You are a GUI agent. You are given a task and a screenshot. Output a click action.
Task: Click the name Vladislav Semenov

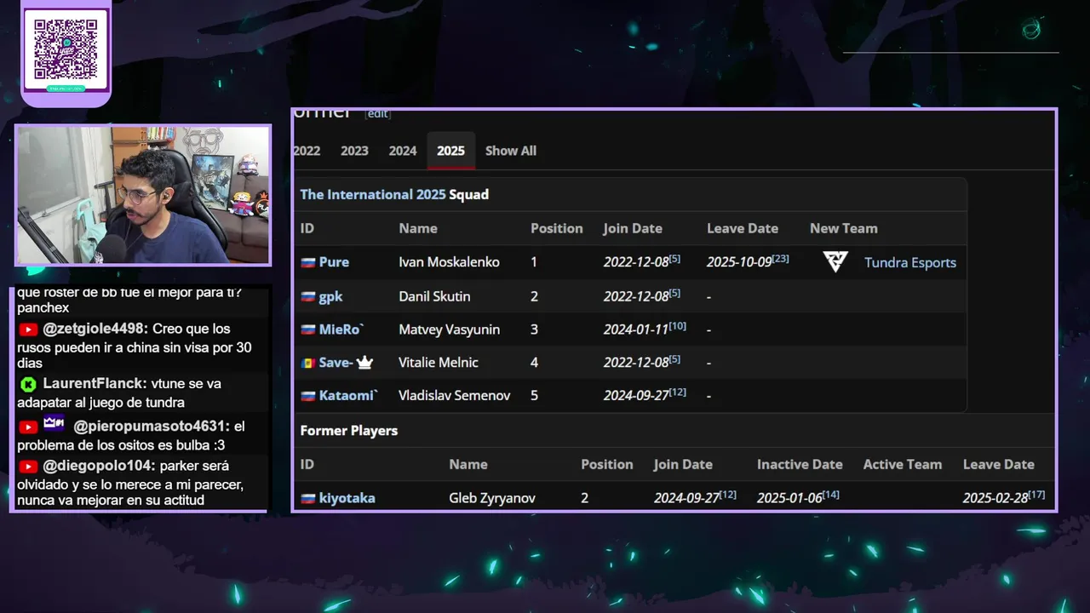[x=455, y=396]
